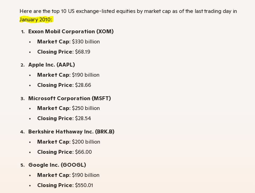Click the list number 5 beside Google
The width and height of the screenshot is (255, 193).
tap(23, 165)
